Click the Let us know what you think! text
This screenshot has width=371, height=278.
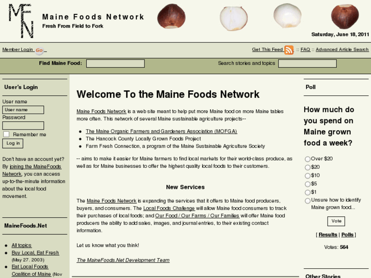click(108, 245)
